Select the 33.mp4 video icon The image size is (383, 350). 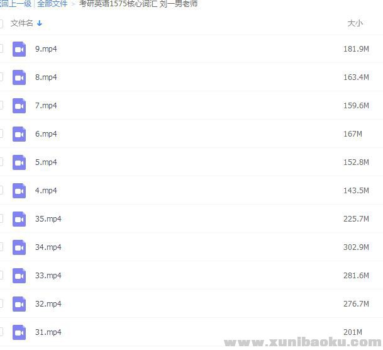coord(19,276)
